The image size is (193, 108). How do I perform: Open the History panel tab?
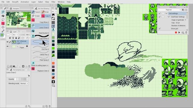(22, 31)
